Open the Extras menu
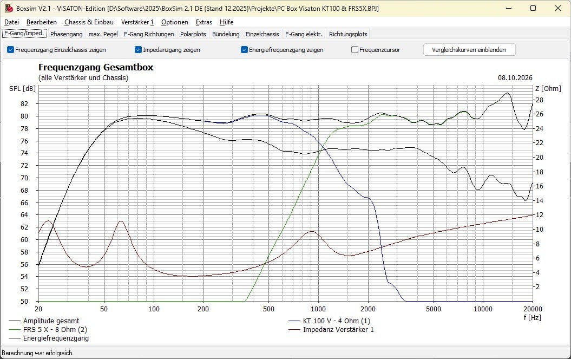571x359 pixels. point(204,22)
